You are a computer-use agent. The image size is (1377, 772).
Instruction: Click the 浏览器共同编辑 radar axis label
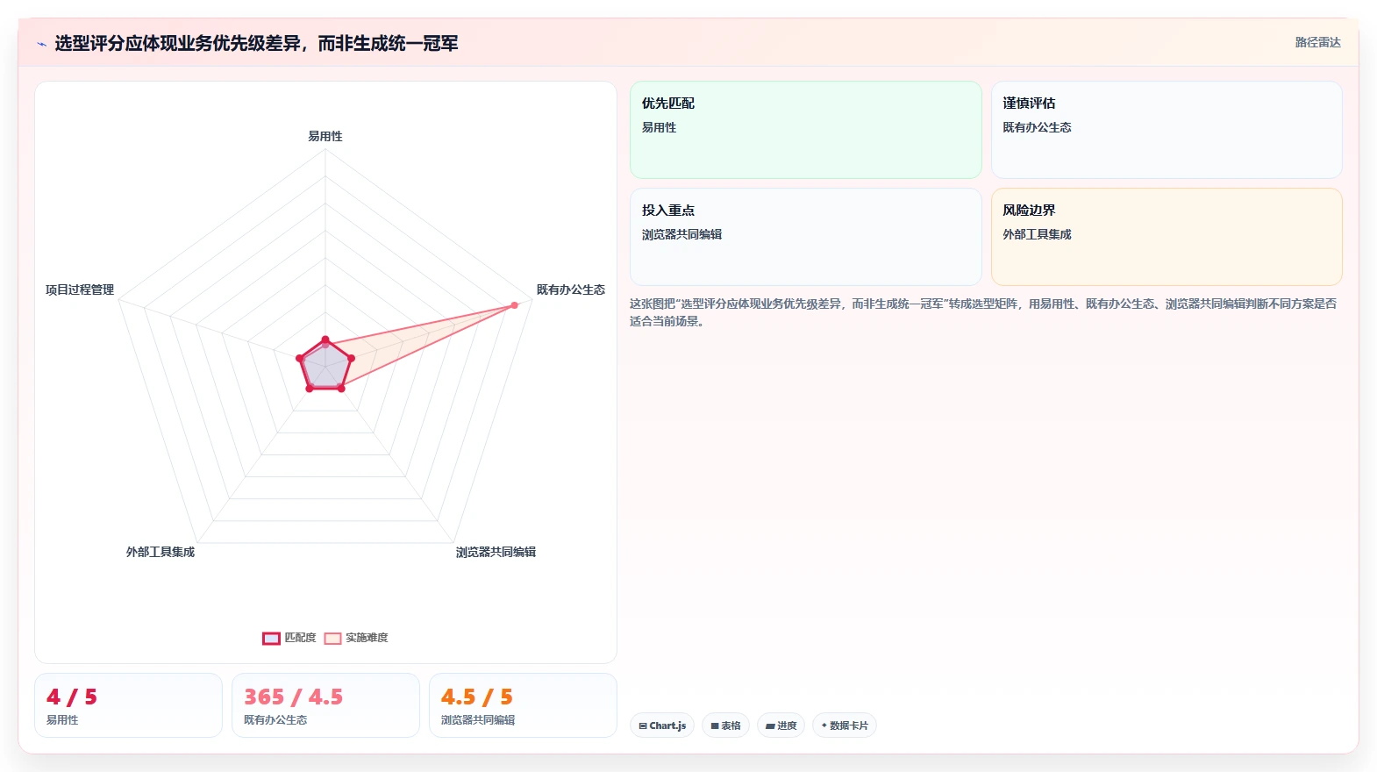click(x=496, y=552)
